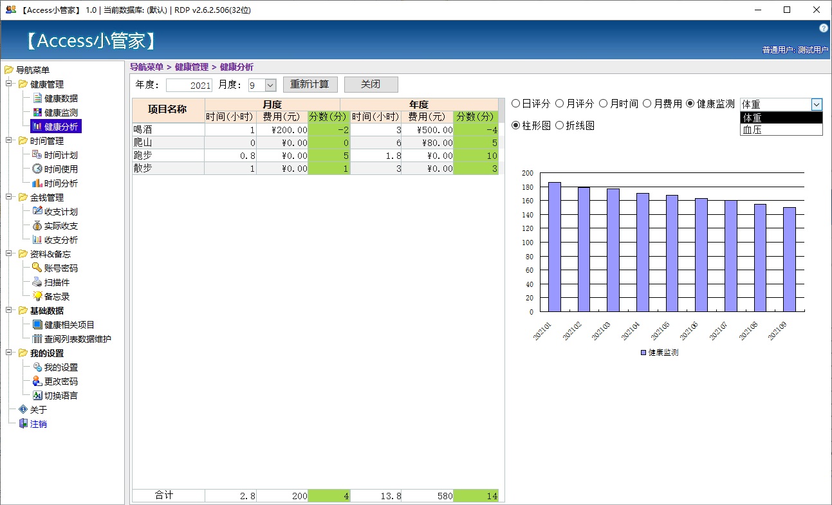This screenshot has height=505, width=832.
Task: Select the 喝酒 row name cell
Action: pyautogui.click(x=168, y=129)
